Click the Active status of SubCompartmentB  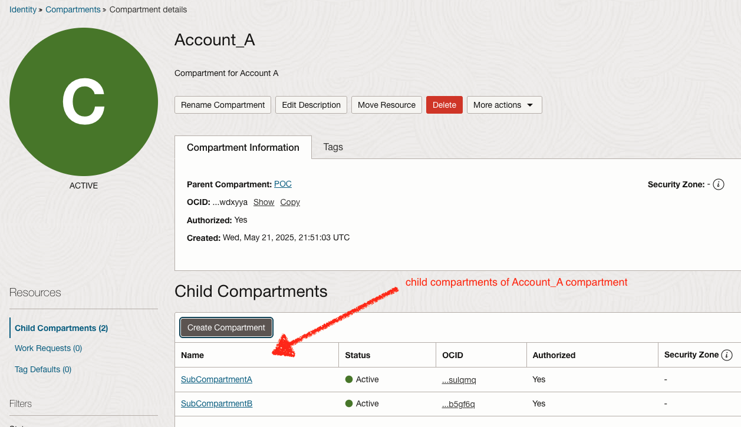pos(362,403)
